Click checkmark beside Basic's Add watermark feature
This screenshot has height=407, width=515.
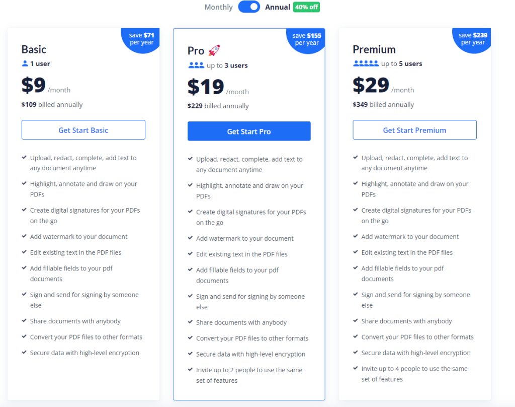[24, 236]
